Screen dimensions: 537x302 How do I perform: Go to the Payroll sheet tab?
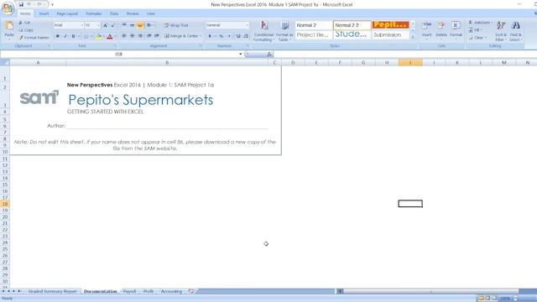pos(129,291)
